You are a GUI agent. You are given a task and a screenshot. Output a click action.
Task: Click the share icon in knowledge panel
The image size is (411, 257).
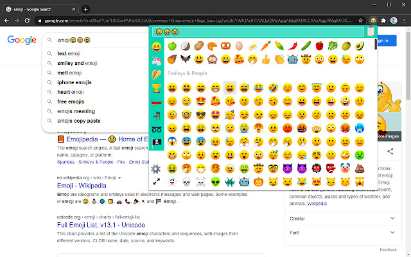[390, 152]
